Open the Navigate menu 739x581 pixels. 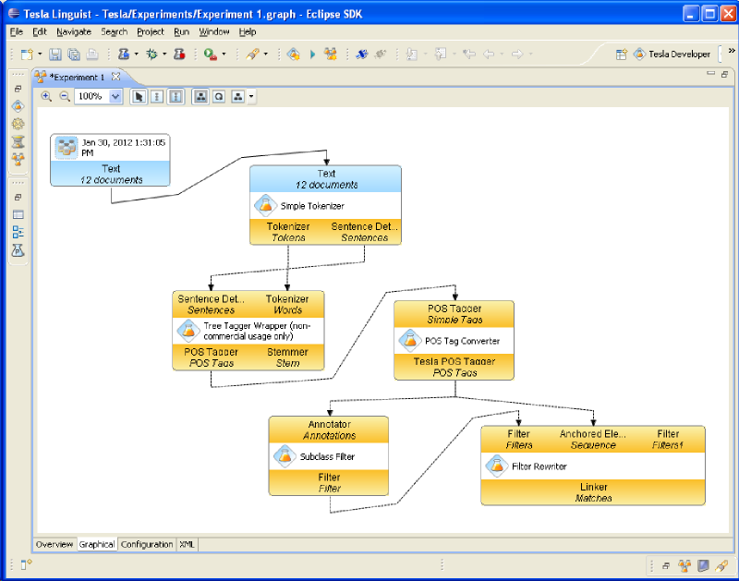pos(74,31)
